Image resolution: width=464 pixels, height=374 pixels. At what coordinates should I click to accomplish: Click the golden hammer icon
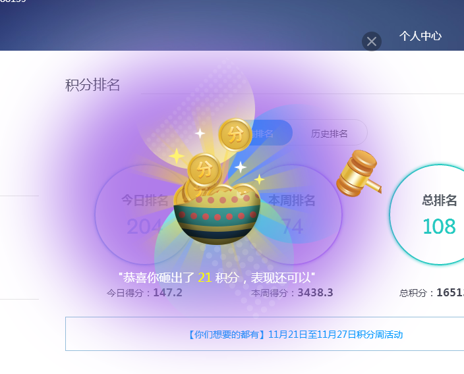[359, 174]
